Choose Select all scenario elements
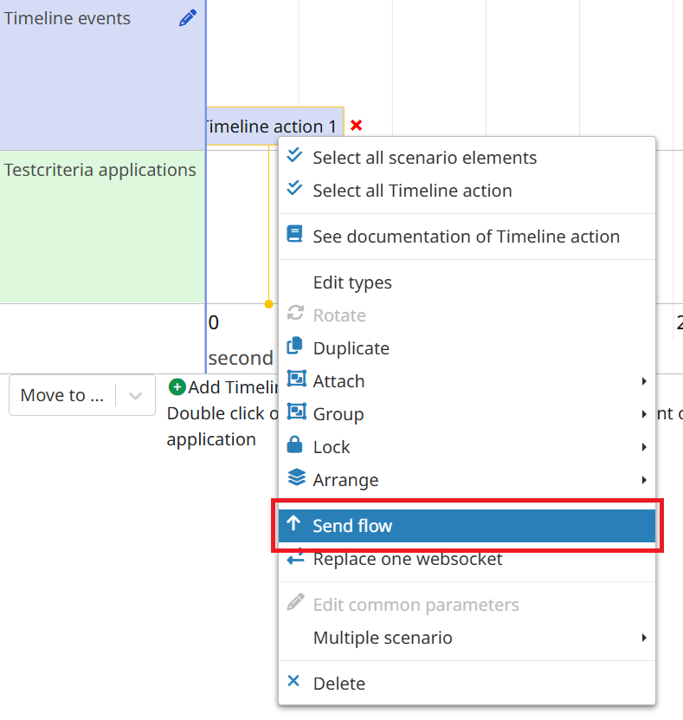Image resolution: width=683 pixels, height=720 pixels. [467, 158]
